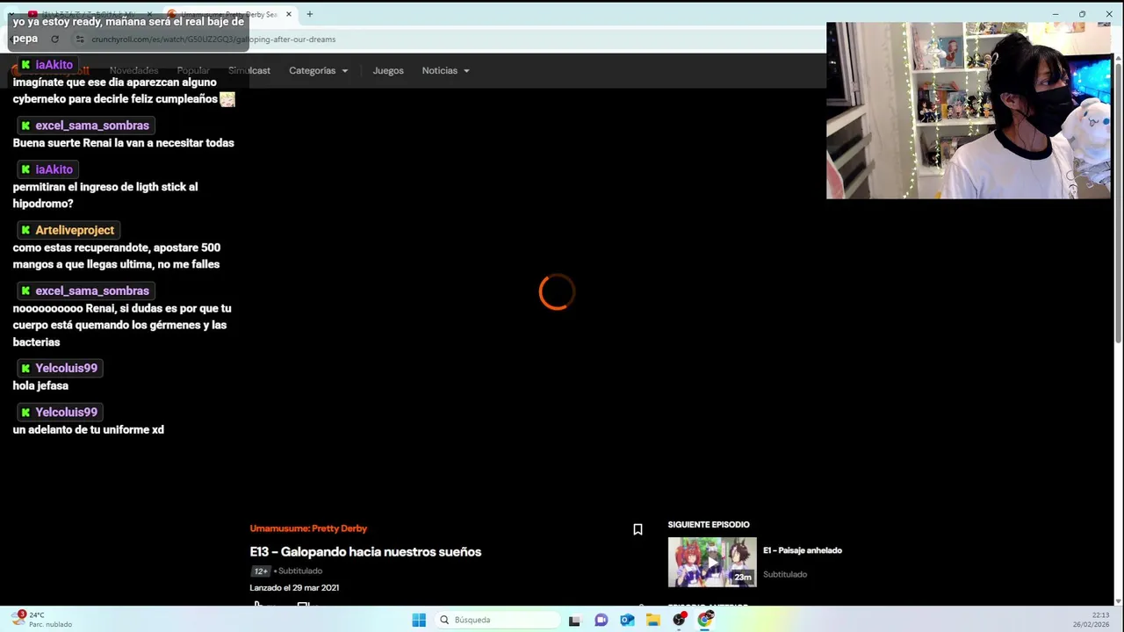Viewport: 1124px width, 632px height.
Task: Expand the Categorías dropdown menu
Action: pos(318,70)
